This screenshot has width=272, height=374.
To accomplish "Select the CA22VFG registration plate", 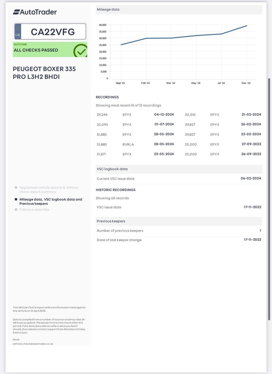I will coord(50,31).
